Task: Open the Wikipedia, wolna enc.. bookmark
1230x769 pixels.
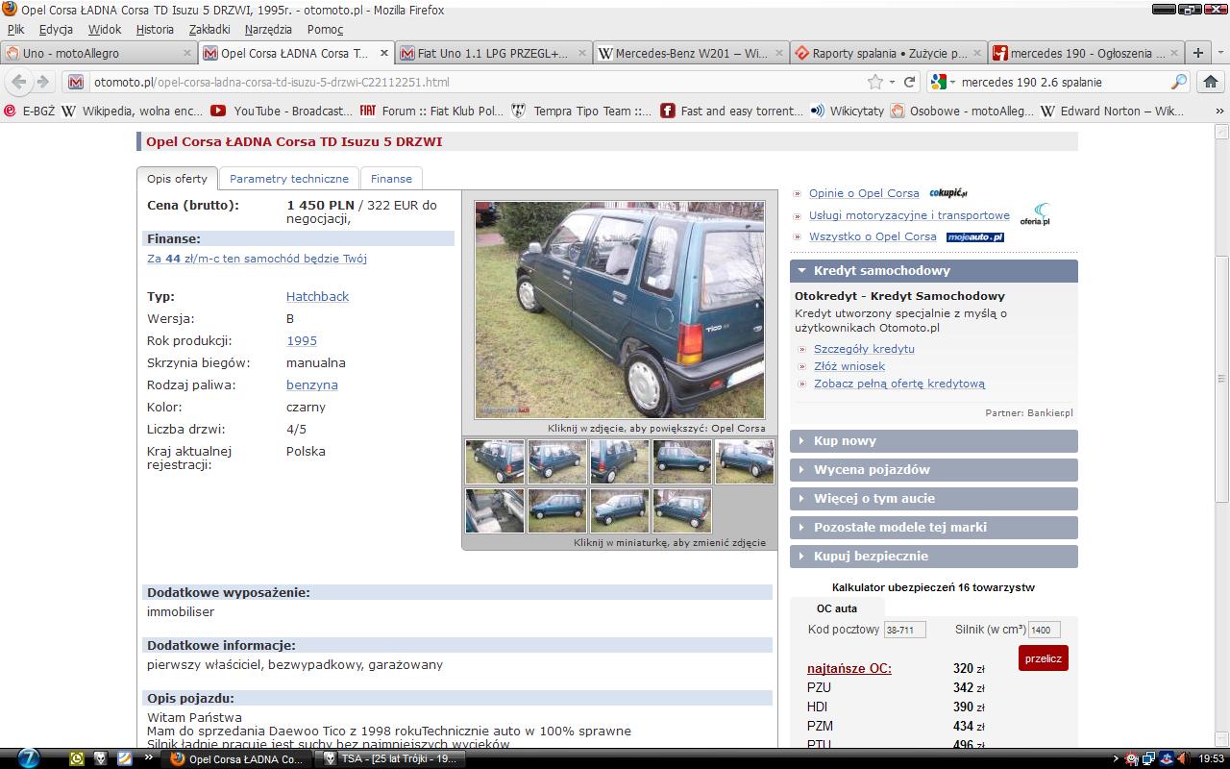Action: pos(133,111)
